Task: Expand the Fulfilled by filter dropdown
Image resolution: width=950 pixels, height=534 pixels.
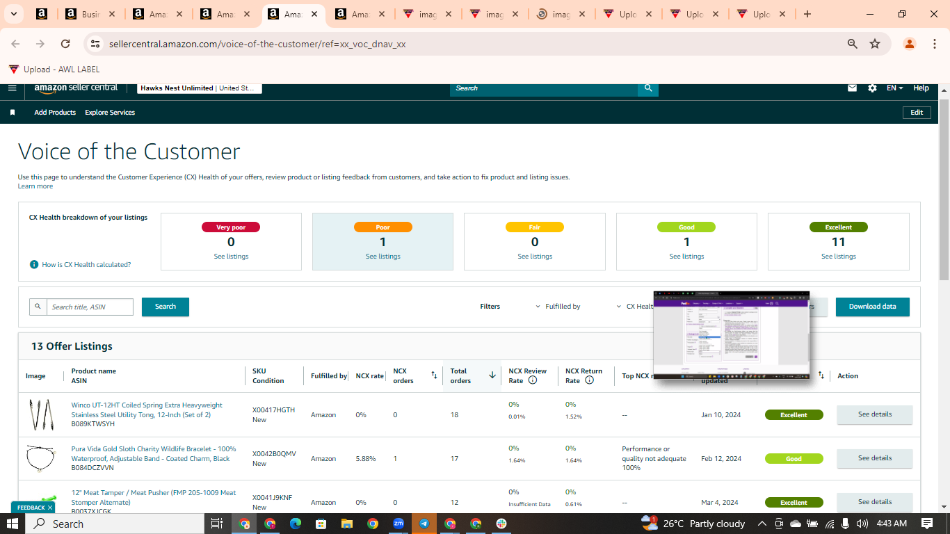Action: point(558,307)
